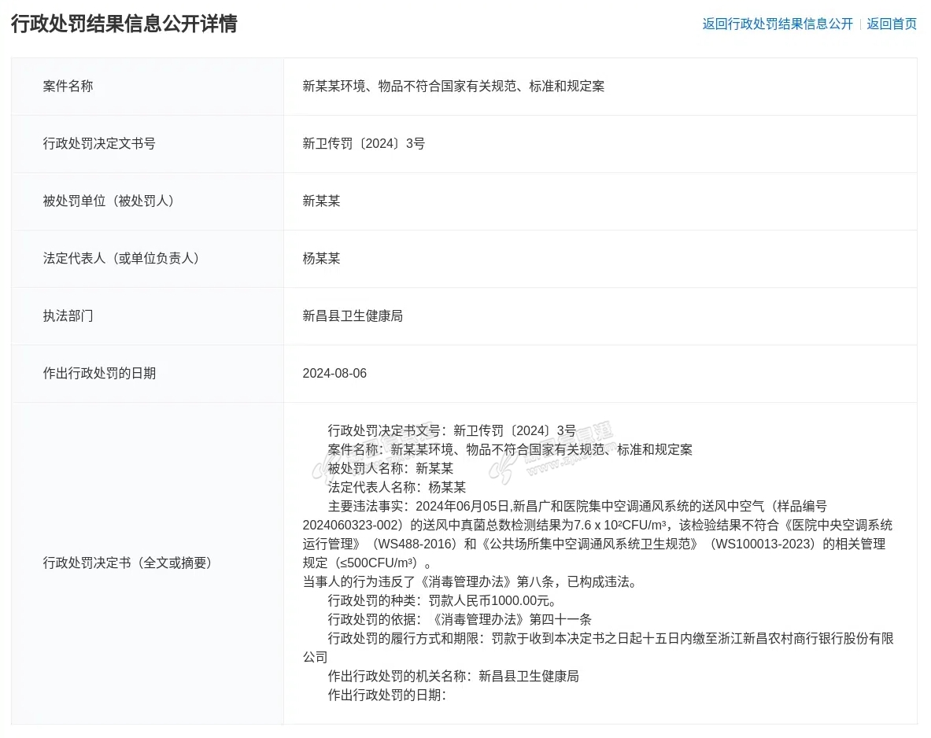Select the 行政处罚决定文书号 row label
This screenshot has width=931, height=738.
99,144
